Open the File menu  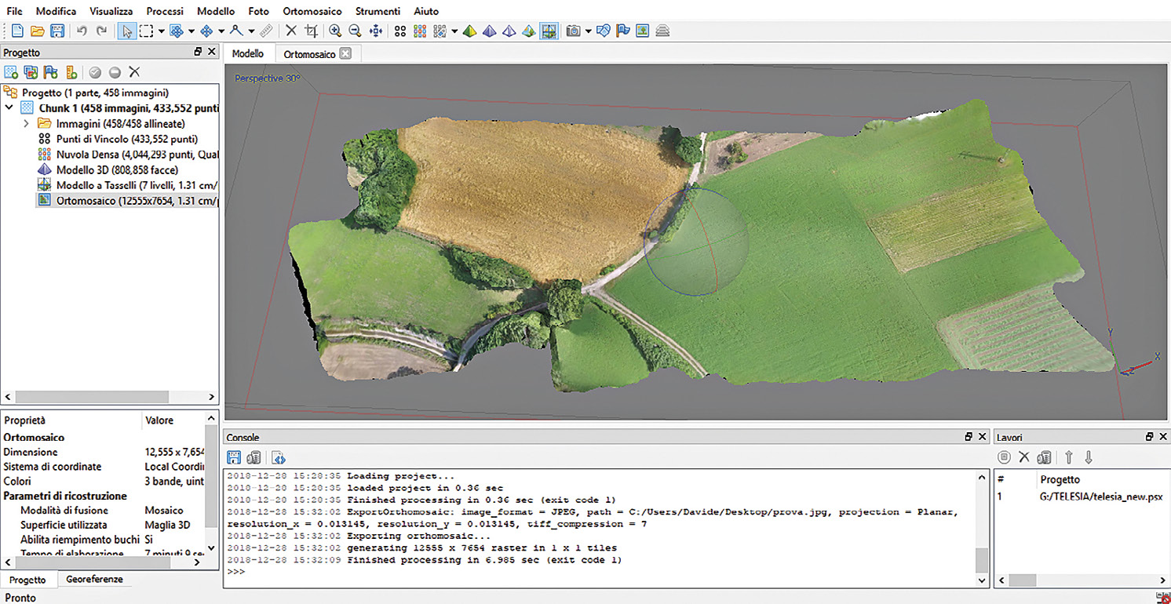coord(14,11)
